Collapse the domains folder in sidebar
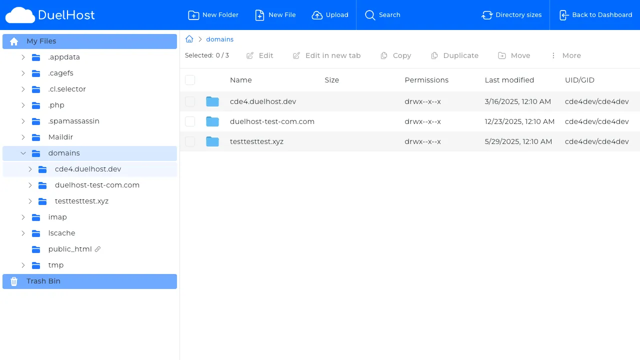Image resolution: width=640 pixels, height=360 pixels. [x=23, y=153]
